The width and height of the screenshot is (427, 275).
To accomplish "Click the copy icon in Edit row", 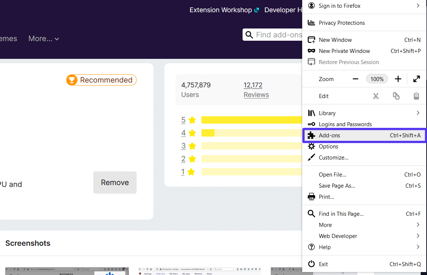I will tap(396, 96).
